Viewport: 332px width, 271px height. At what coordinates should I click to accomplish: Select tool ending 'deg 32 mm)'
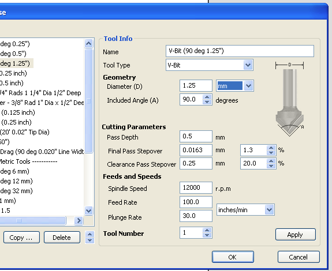16,191
